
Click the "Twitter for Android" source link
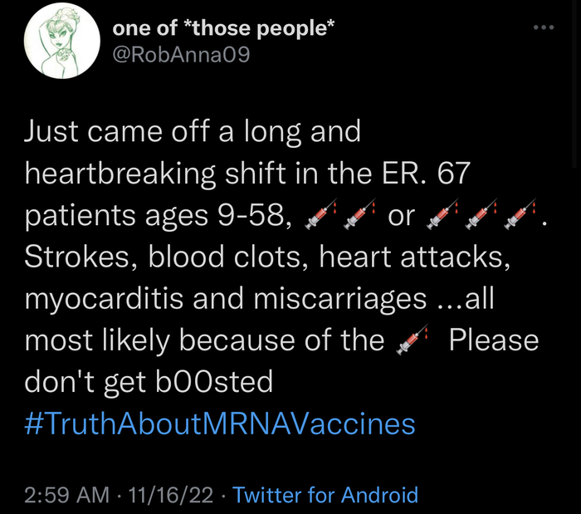coord(325,496)
